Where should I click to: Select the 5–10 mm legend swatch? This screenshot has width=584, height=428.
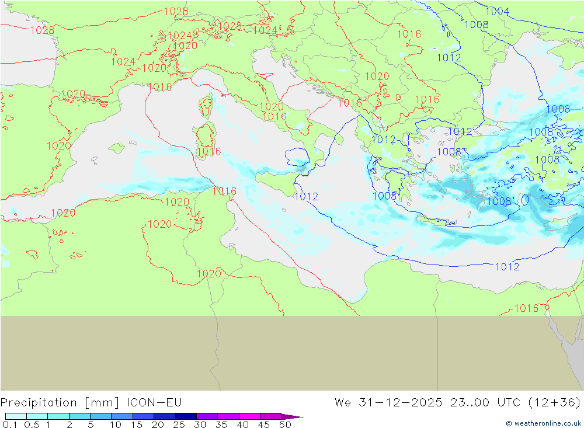100,416
